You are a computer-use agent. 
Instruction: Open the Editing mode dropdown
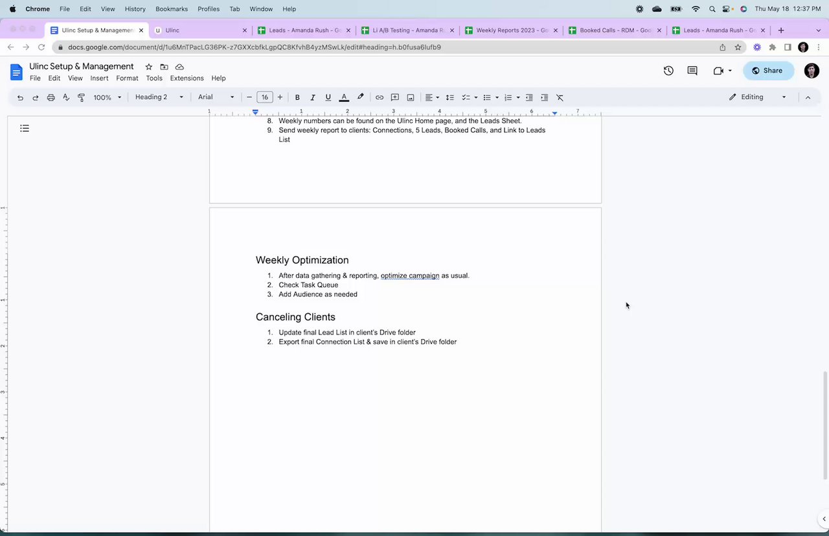(757, 97)
